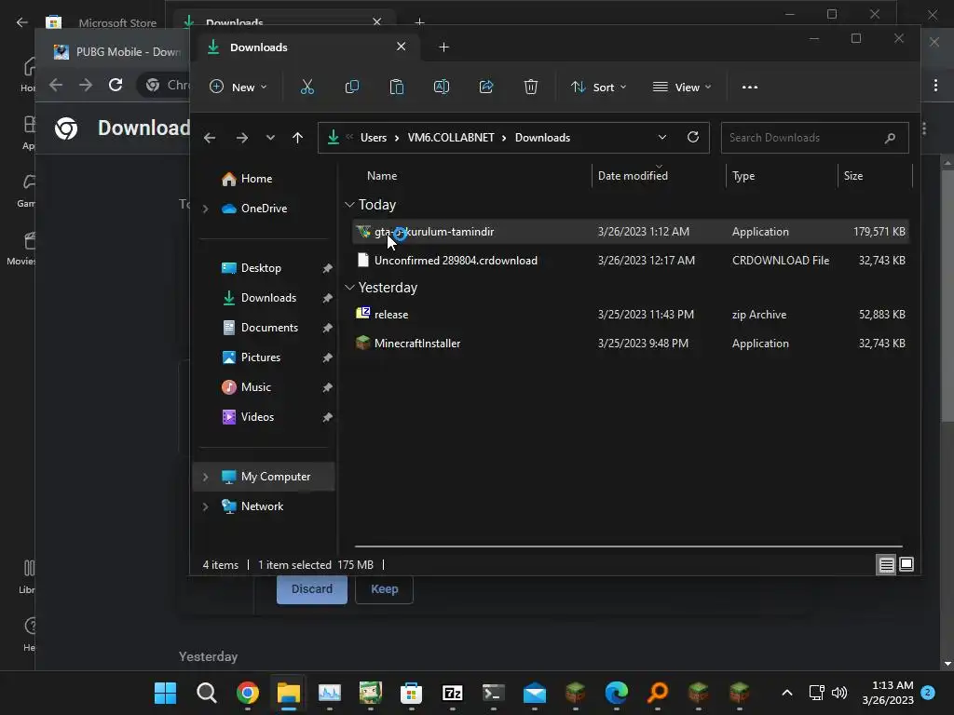Switch to large thumbnails view icon
954x715 pixels.
906,565
